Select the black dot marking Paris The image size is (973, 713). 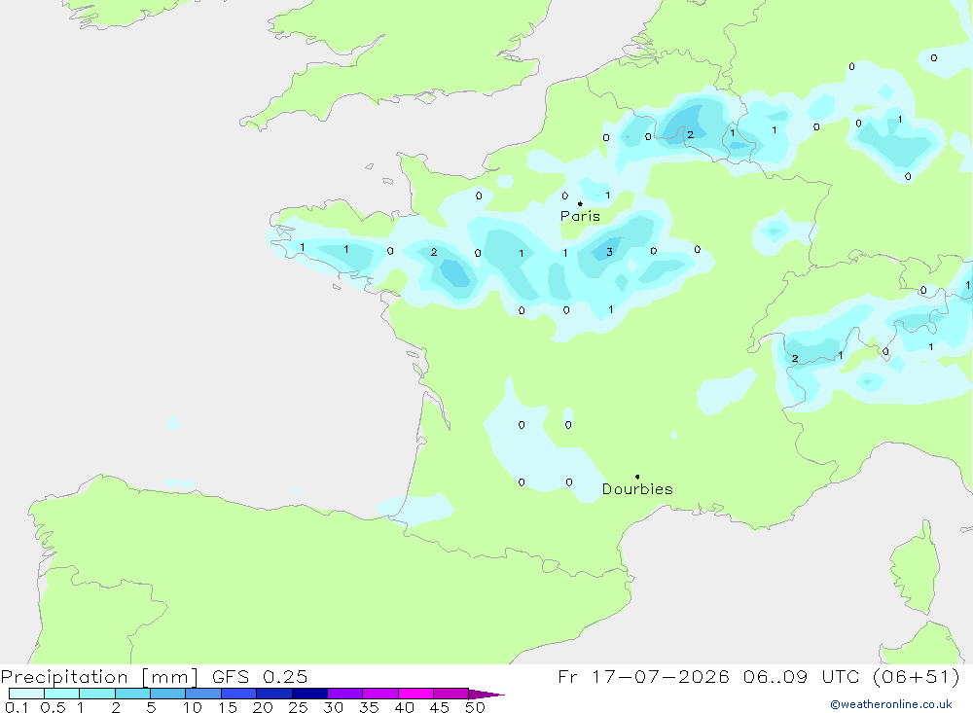580,203
